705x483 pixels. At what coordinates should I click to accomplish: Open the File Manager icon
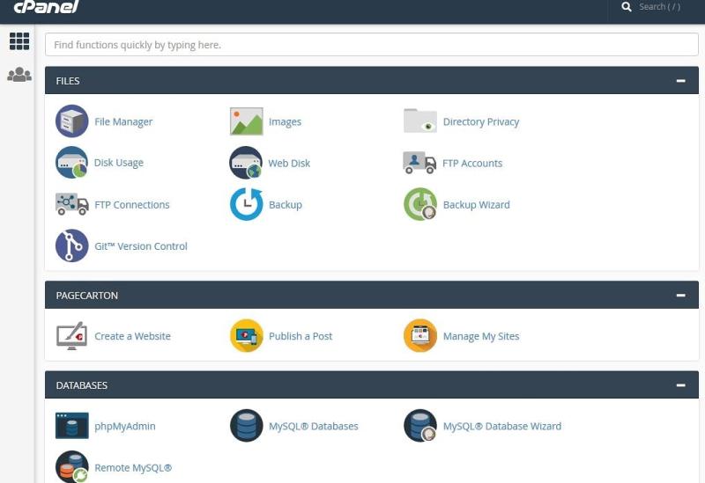point(72,121)
